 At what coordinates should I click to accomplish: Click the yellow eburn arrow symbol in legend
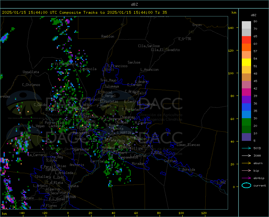(x=246, y=163)
